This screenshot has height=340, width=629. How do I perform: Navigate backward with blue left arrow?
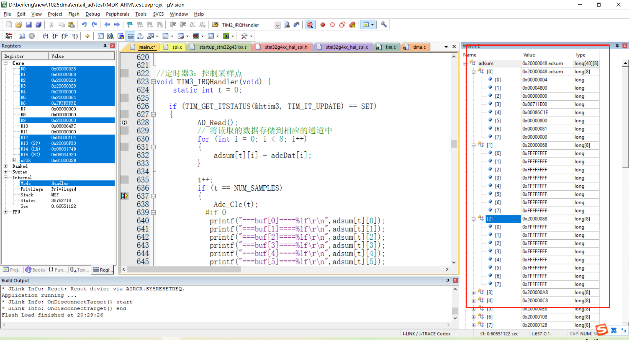coord(107,25)
